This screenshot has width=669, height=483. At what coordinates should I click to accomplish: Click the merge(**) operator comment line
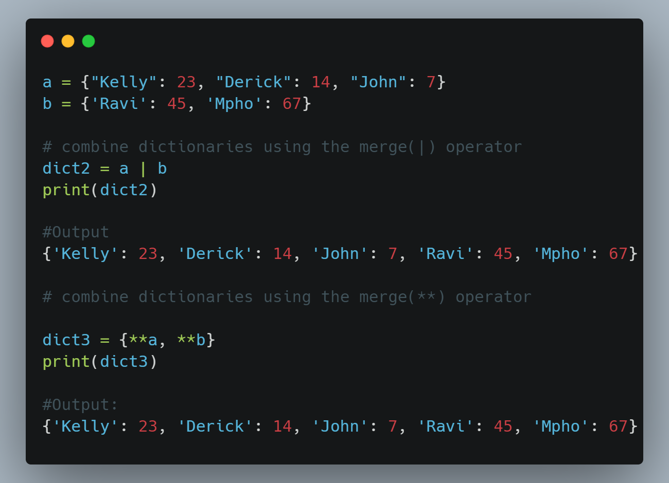point(287,297)
